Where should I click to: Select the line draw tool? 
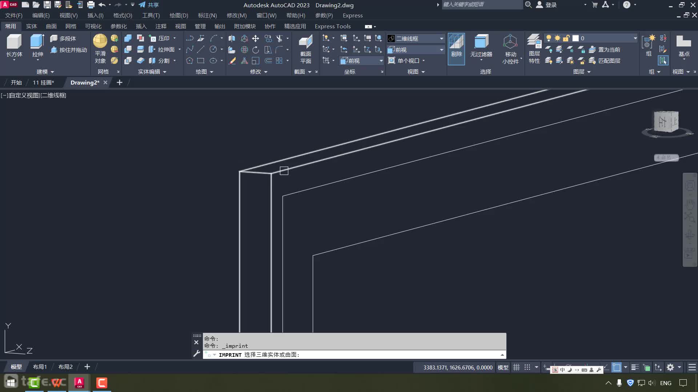[x=201, y=49]
